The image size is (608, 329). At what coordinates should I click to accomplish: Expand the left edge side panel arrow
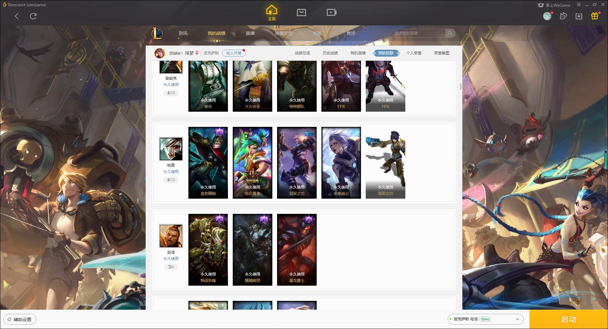coord(2,177)
